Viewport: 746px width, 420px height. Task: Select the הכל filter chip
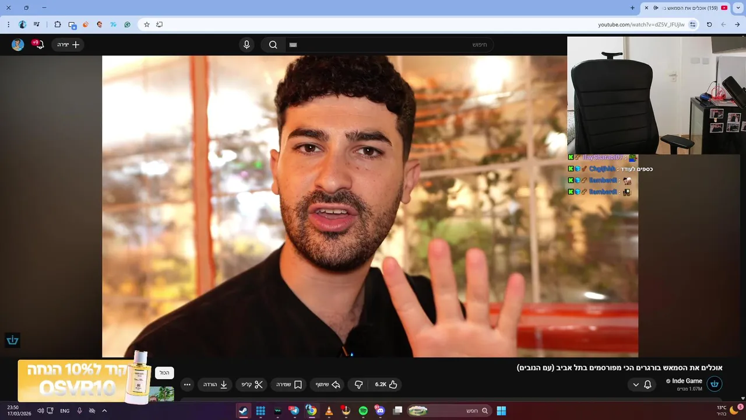164,373
